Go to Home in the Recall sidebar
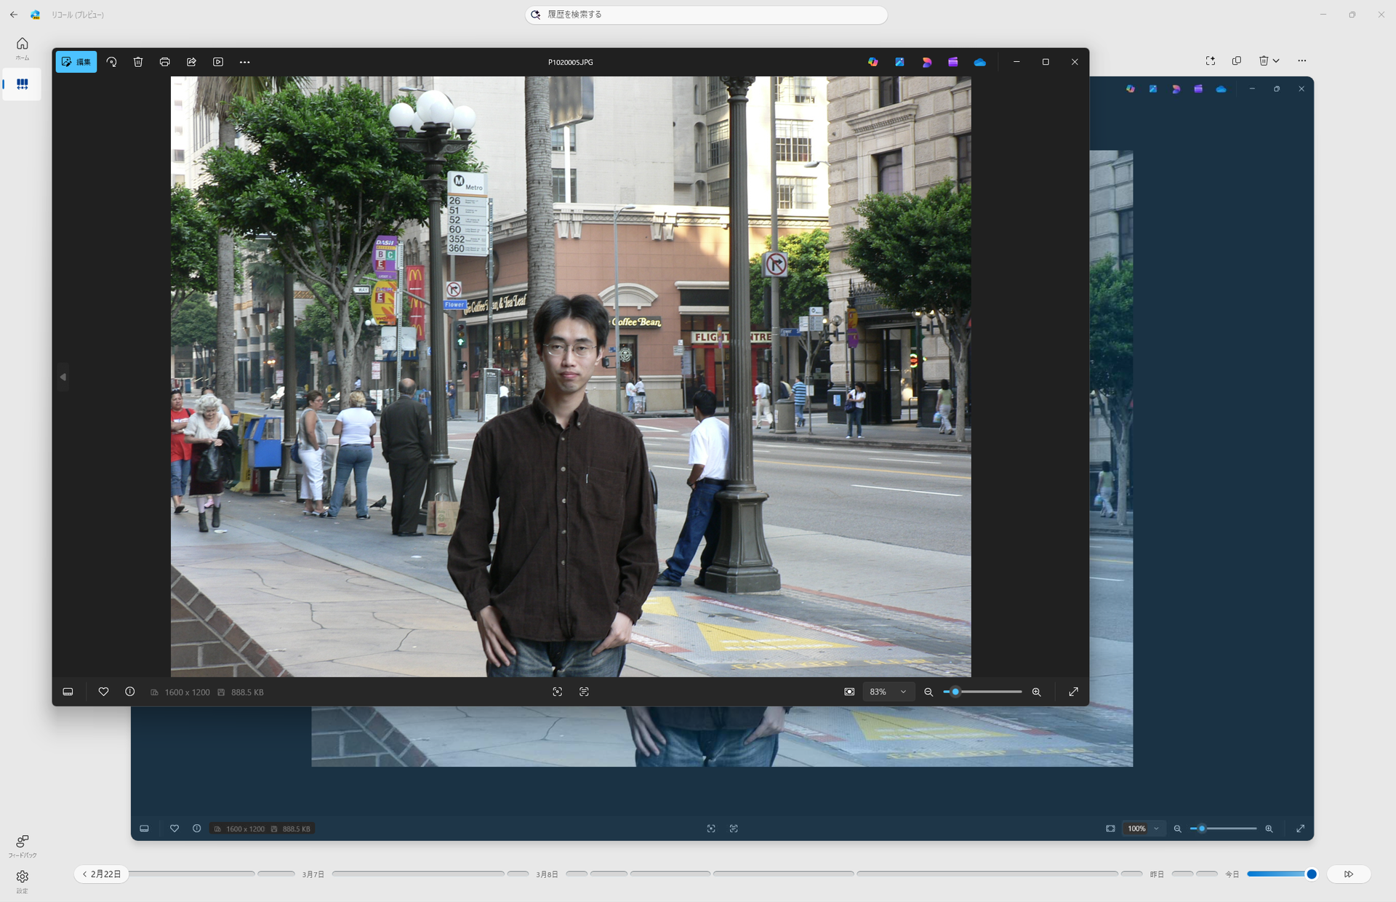The width and height of the screenshot is (1396, 902). [22, 47]
